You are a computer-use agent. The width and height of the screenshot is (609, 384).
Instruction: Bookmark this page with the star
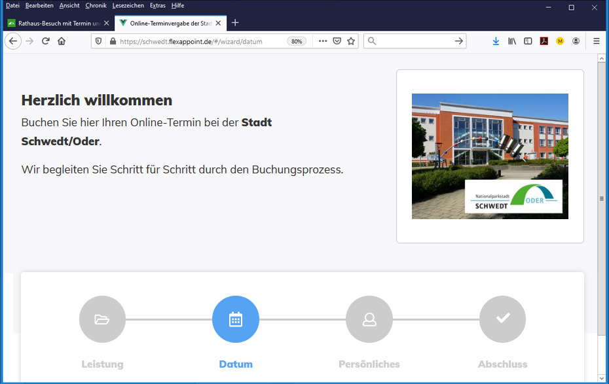pyautogui.click(x=351, y=41)
